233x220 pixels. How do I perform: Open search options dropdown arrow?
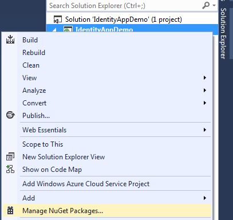[214, 5]
